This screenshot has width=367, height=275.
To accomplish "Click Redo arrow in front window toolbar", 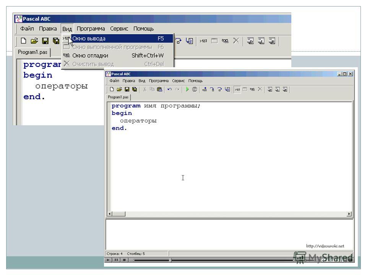I will pos(177,89).
